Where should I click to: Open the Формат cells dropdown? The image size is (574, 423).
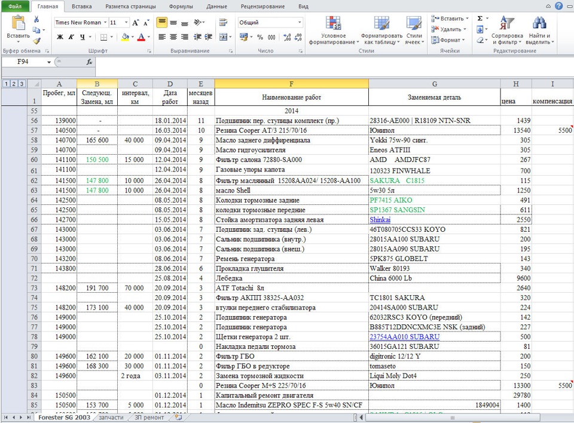click(448, 40)
